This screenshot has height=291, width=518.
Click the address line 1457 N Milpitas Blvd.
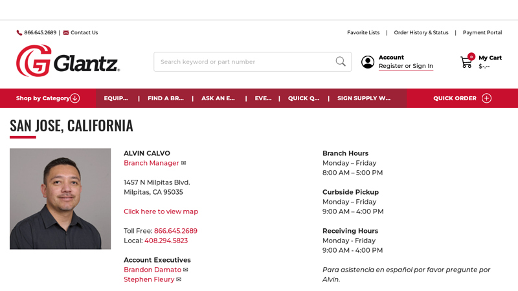(x=157, y=182)
